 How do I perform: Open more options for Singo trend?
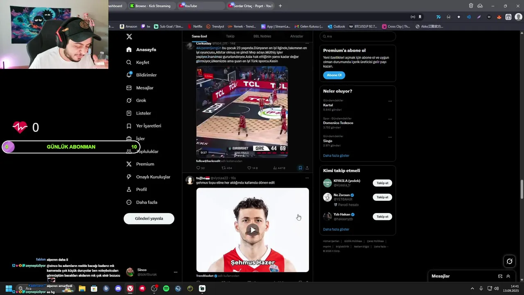(x=390, y=137)
